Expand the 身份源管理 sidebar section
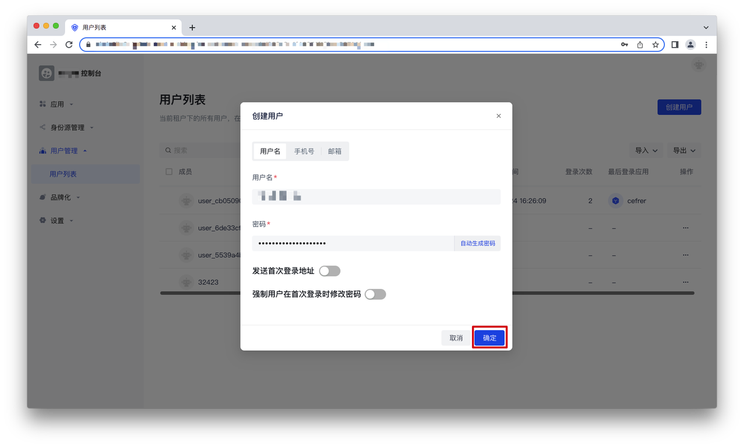The width and height of the screenshot is (744, 447). point(67,128)
